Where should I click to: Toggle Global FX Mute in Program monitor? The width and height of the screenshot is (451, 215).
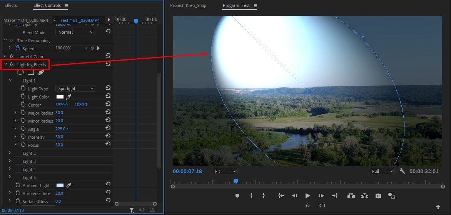307,206
